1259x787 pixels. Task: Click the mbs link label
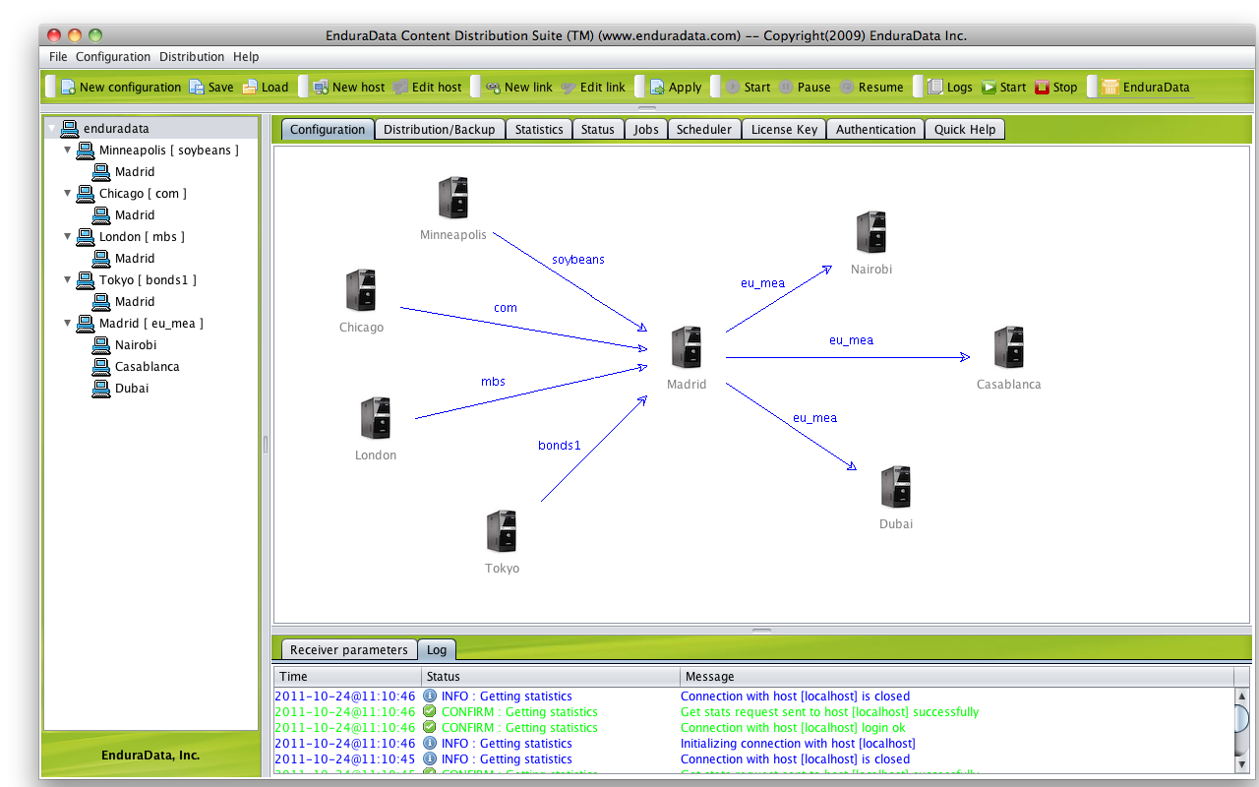(493, 381)
